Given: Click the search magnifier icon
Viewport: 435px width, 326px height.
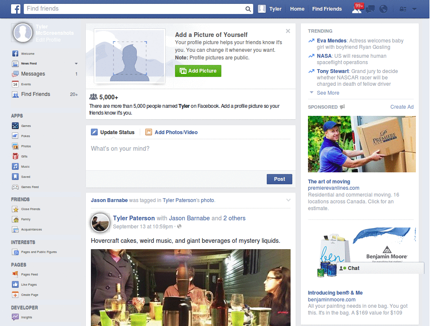Looking at the screenshot, I should pos(248,9).
